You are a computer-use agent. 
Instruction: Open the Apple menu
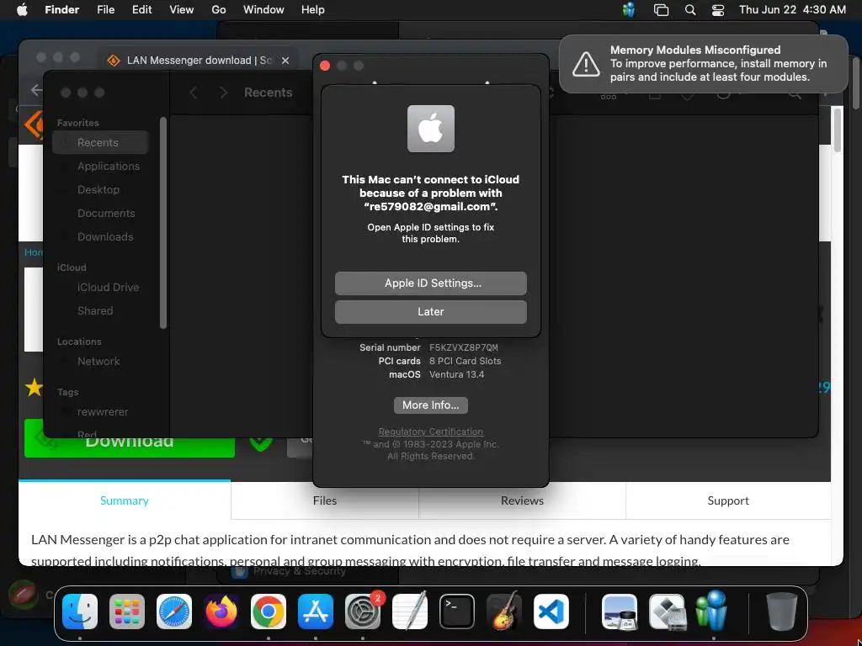pyautogui.click(x=22, y=10)
